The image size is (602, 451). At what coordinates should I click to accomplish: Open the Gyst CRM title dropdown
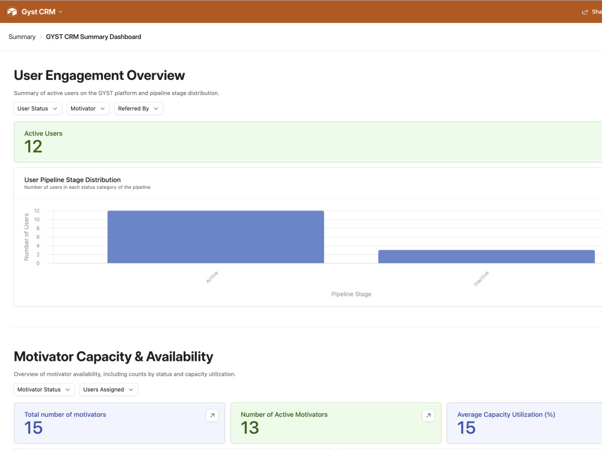42,12
